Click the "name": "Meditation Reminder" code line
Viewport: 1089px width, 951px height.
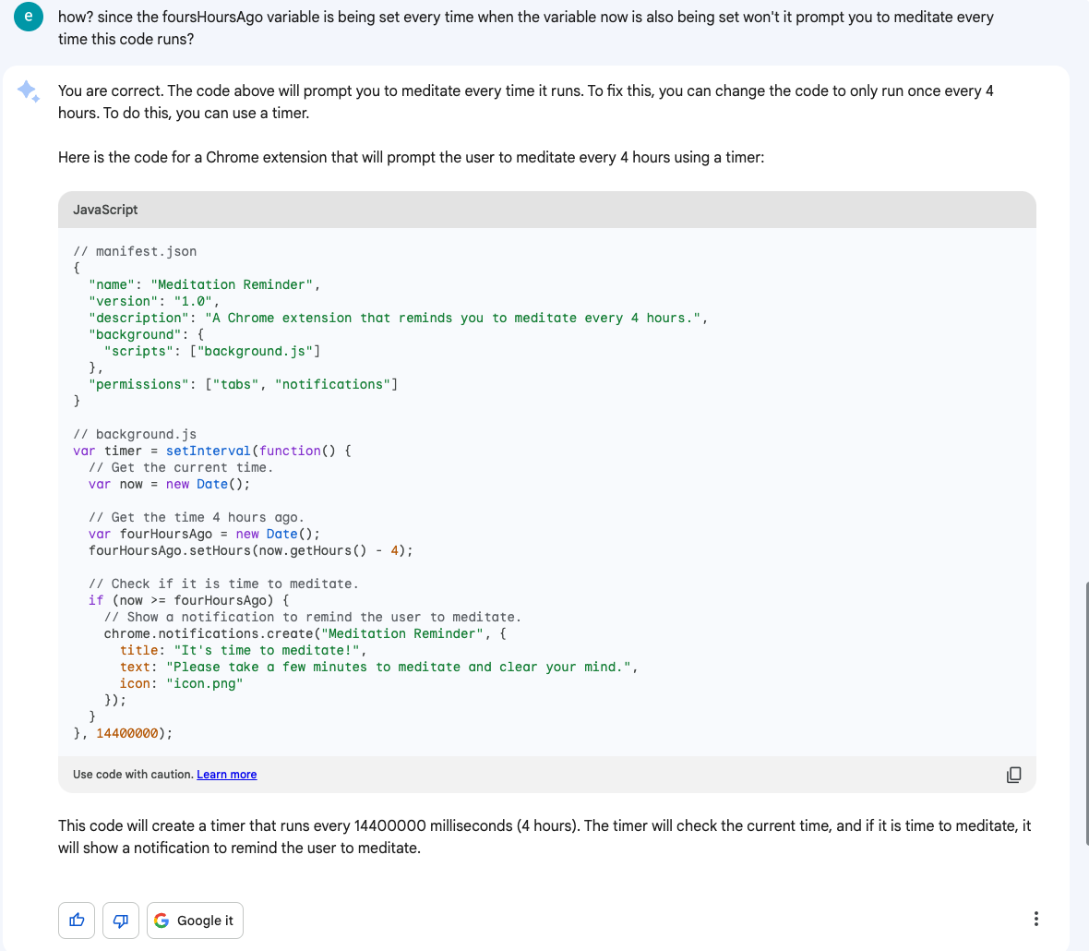pos(204,284)
